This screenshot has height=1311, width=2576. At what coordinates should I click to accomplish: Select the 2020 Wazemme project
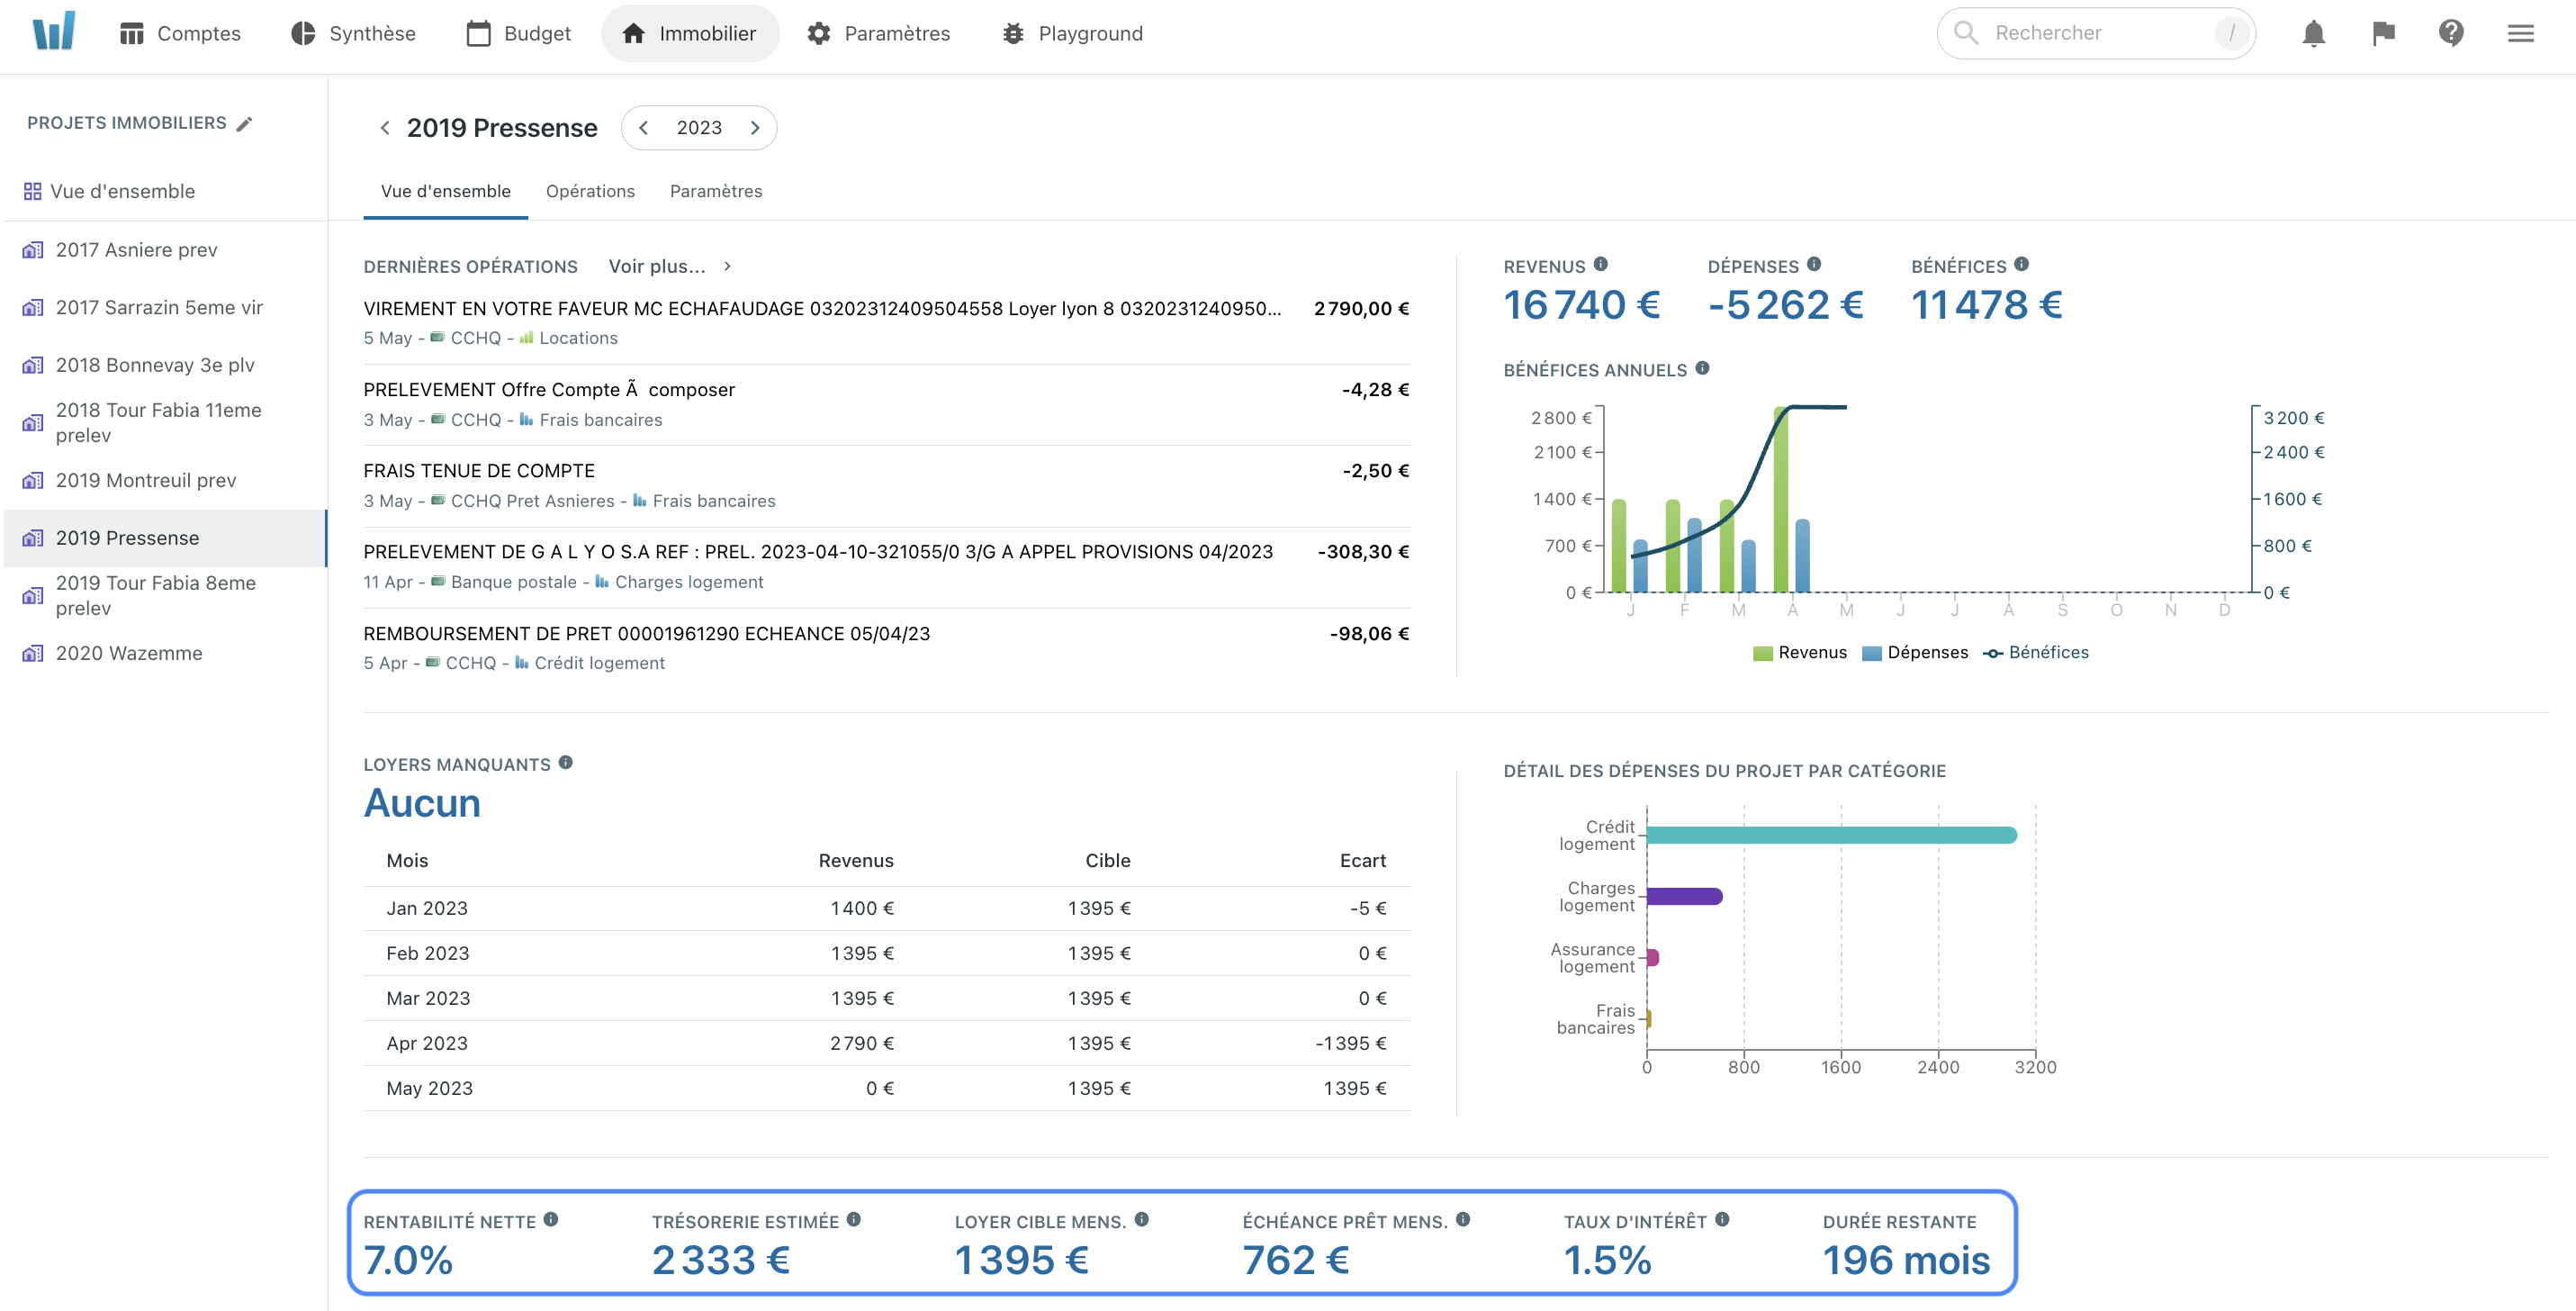coord(127,652)
